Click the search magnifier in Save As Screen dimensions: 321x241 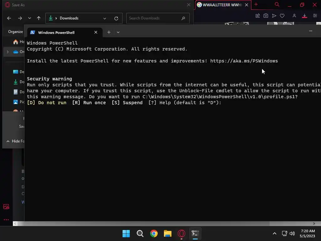coord(183,18)
